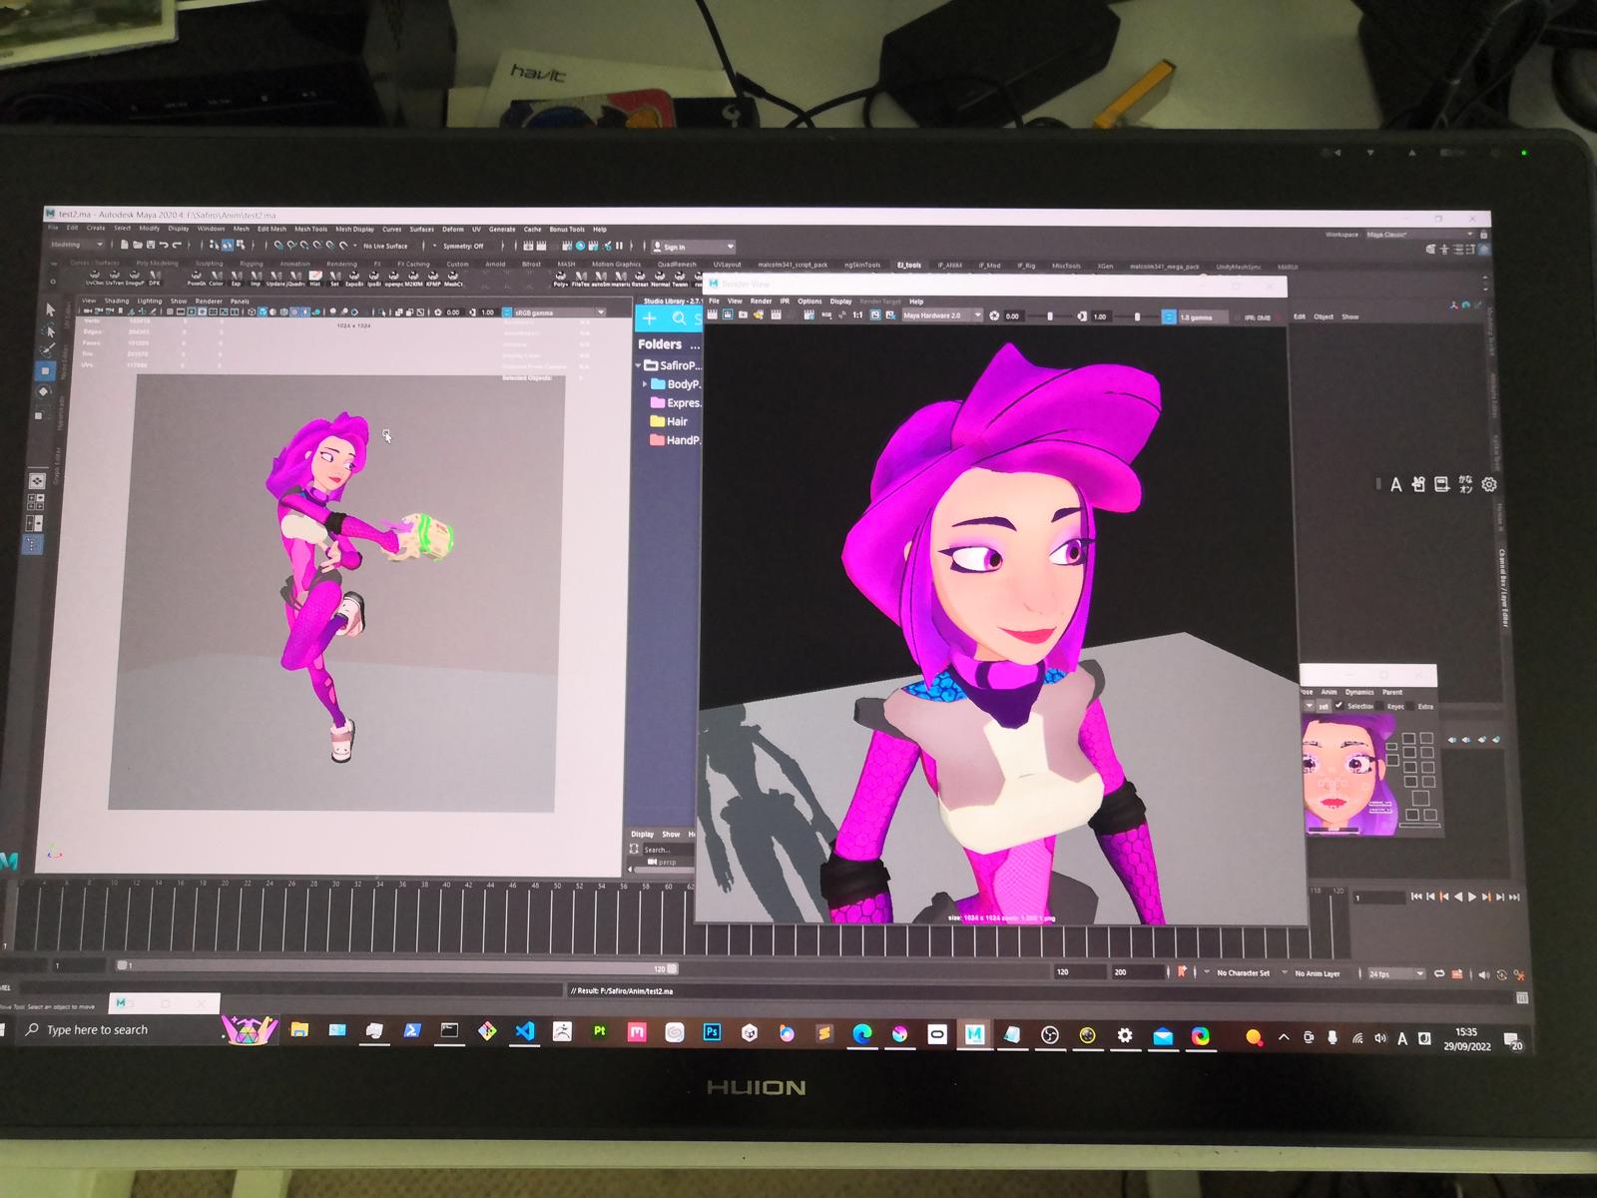This screenshot has width=1597, height=1198.
Task: Adjust the Render View exposure slider
Action: coord(1049,316)
